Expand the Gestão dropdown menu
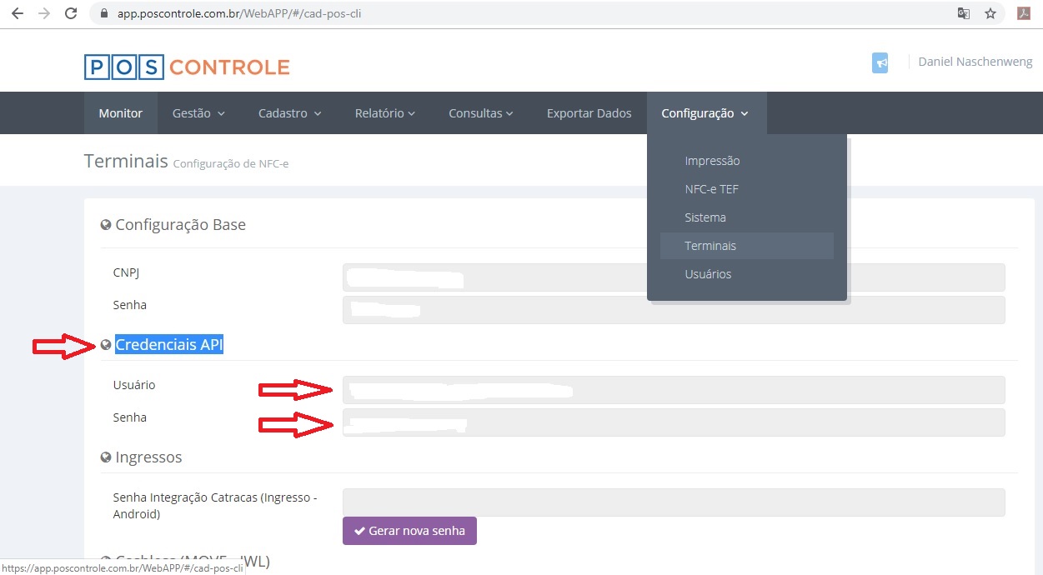 [x=198, y=113]
